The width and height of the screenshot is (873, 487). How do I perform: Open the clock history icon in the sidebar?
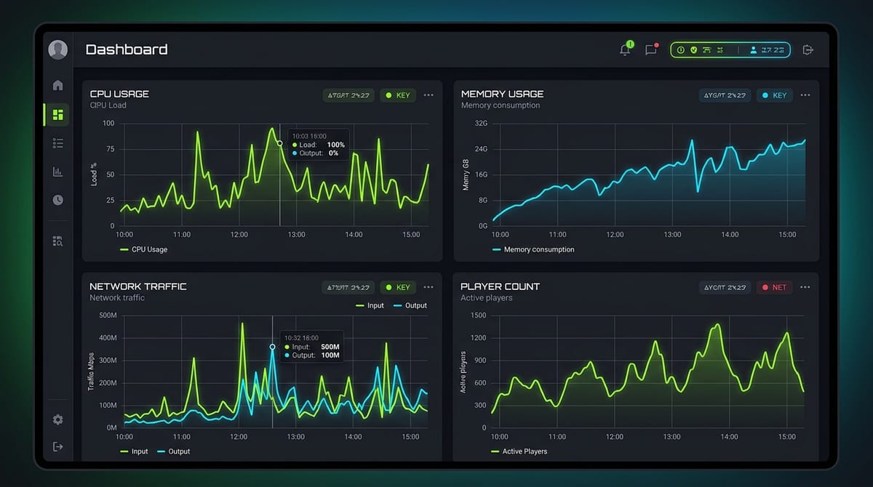click(57, 200)
